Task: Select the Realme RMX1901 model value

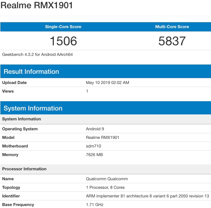Action: click(x=103, y=138)
